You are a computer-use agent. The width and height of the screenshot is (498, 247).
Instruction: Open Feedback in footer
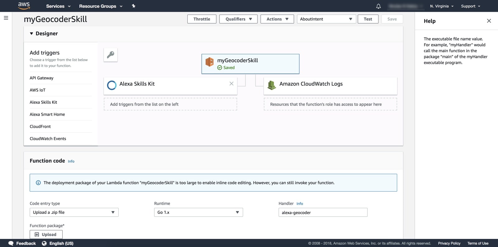[x=26, y=243]
